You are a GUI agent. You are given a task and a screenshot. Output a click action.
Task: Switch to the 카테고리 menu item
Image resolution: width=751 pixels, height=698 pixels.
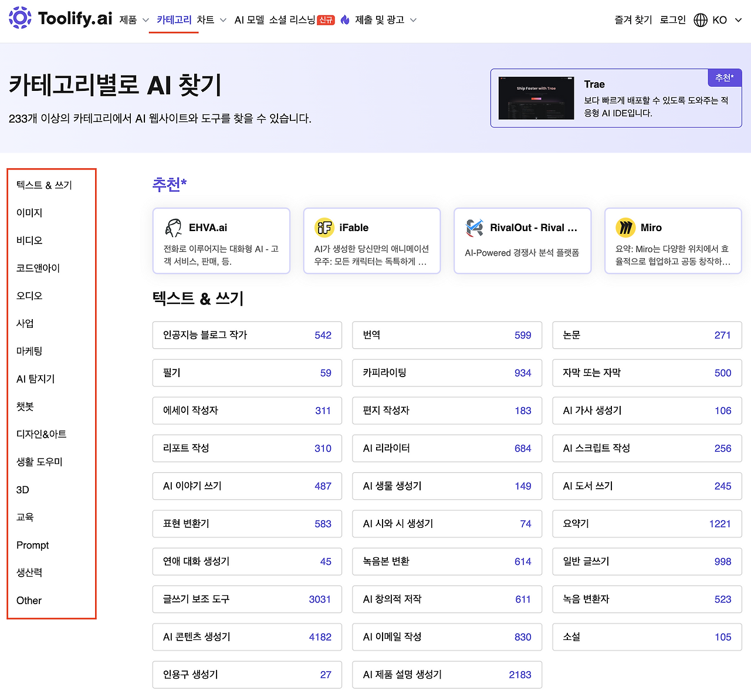tap(173, 19)
